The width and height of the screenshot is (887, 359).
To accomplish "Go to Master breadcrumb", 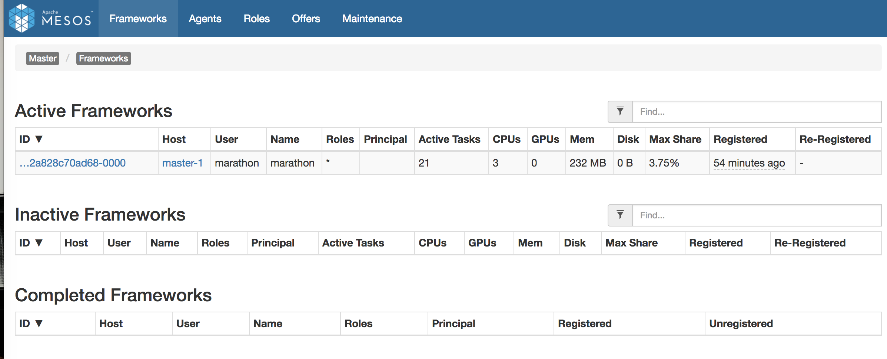I will 43,58.
